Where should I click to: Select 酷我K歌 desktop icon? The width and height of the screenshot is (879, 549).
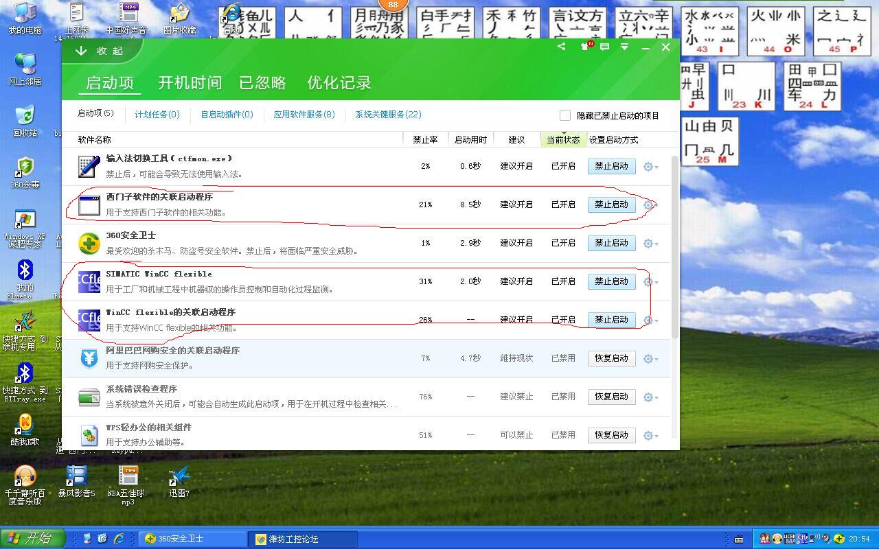coord(25,430)
